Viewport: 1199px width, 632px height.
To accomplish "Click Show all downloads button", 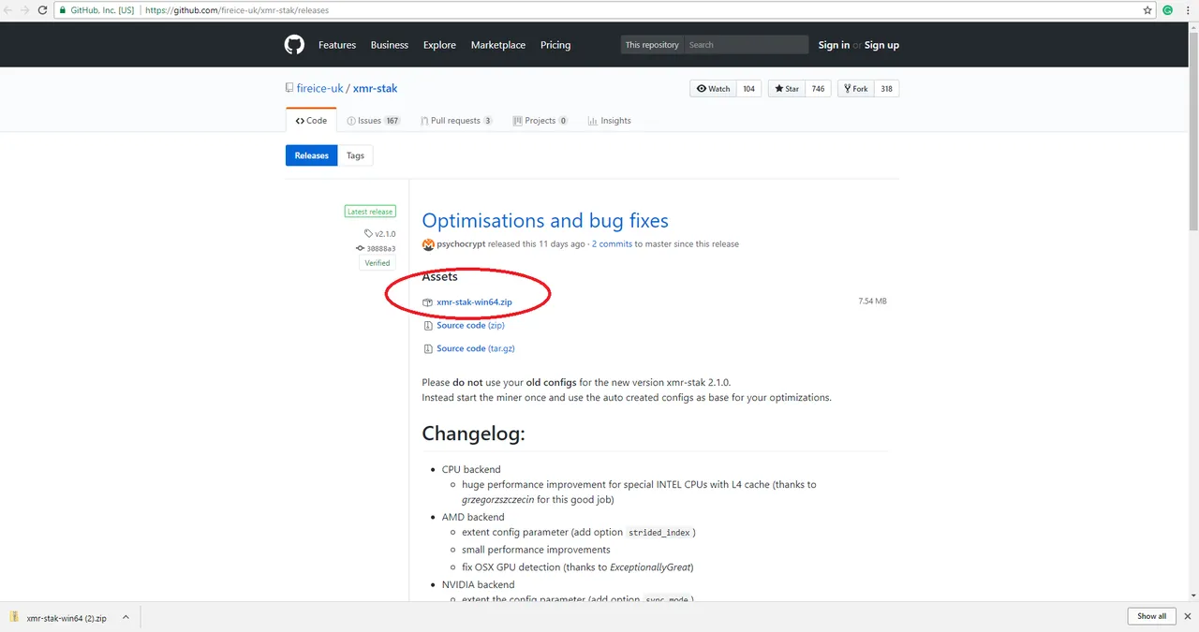I will [x=1152, y=616].
